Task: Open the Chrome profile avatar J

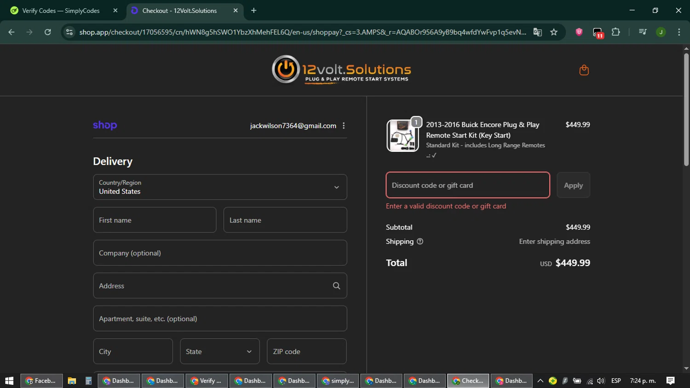Action: click(x=661, y=32)
